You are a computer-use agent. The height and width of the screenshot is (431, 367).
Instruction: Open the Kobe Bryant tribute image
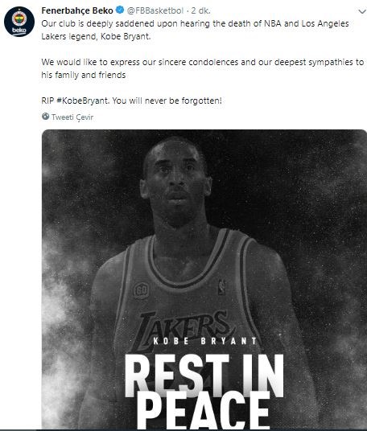tap(204, 279)
